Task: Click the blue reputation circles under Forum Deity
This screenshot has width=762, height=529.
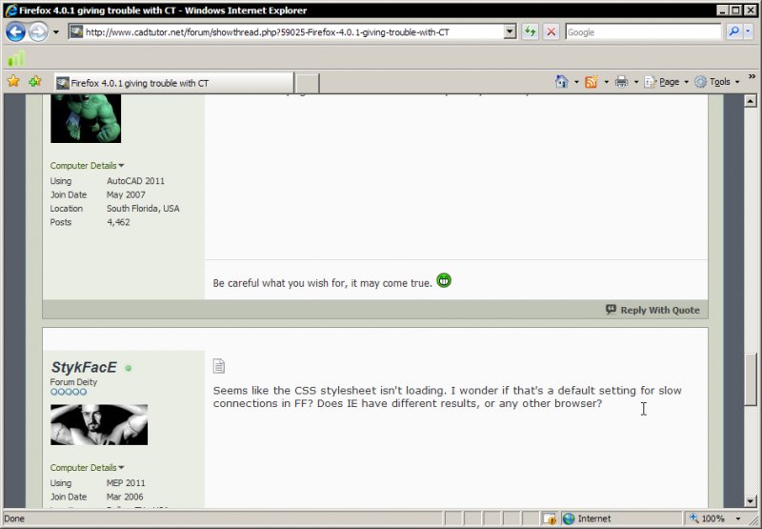Action: (x=69, y=392)
